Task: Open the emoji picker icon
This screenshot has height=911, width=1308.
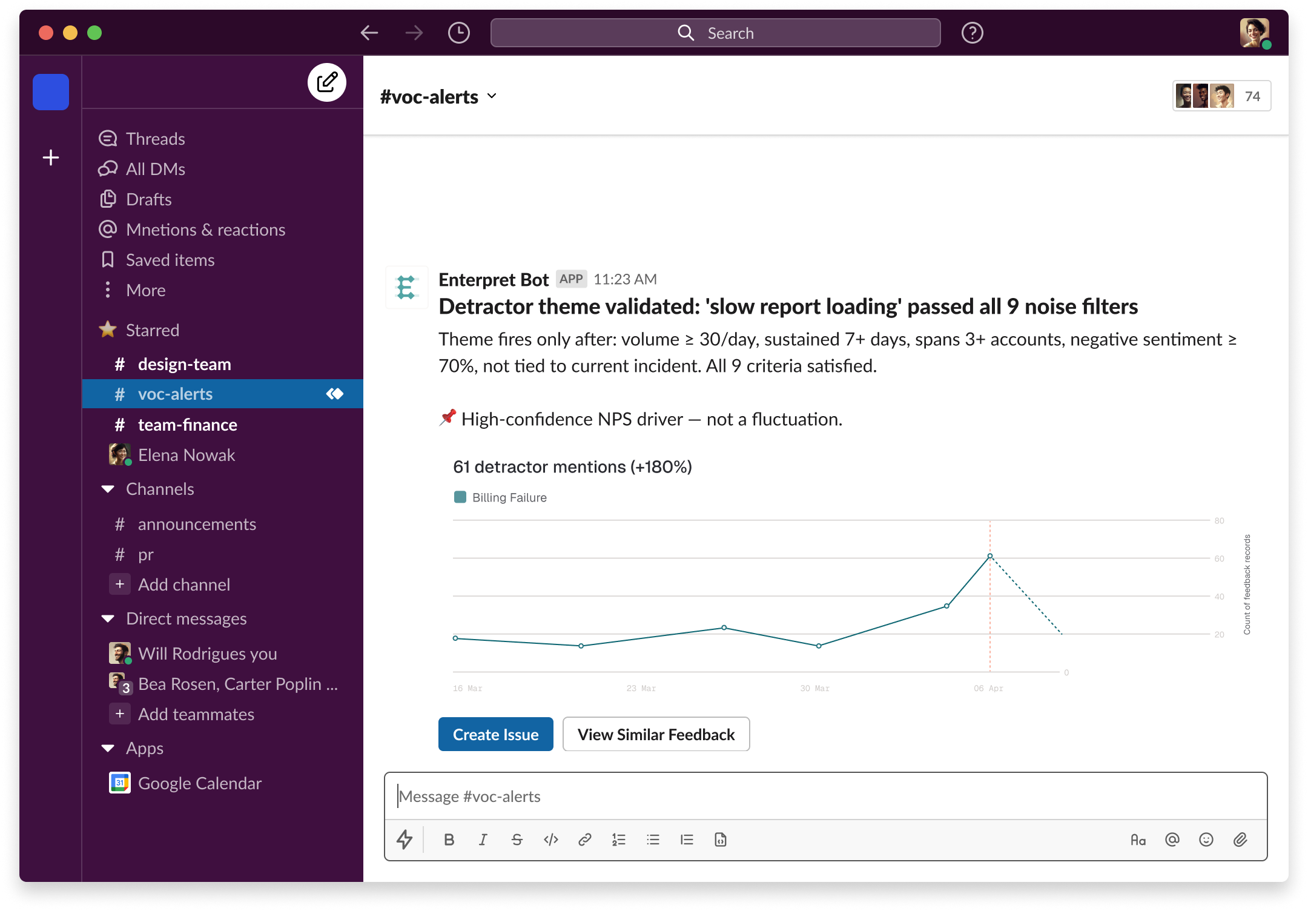Action: 1206,840
